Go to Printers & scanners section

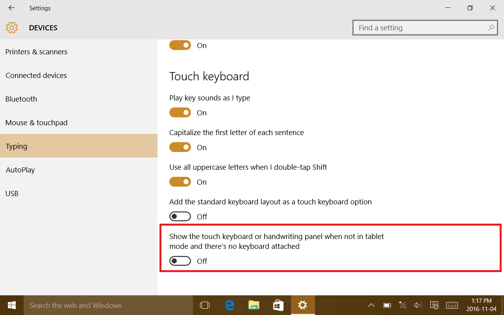click(x=36, y=52)
